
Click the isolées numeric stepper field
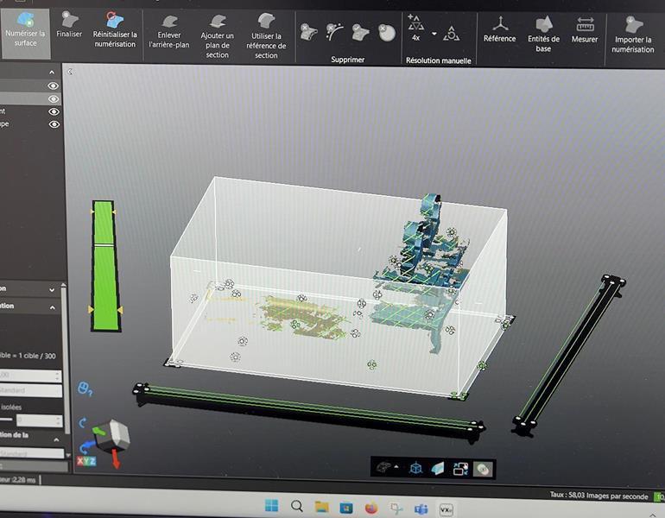click(x=40, y=420)
